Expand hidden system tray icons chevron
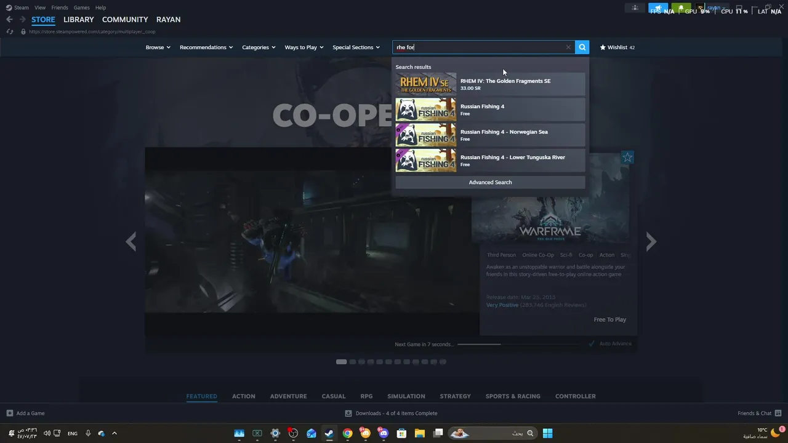788x443 pixels. point(114,433)
